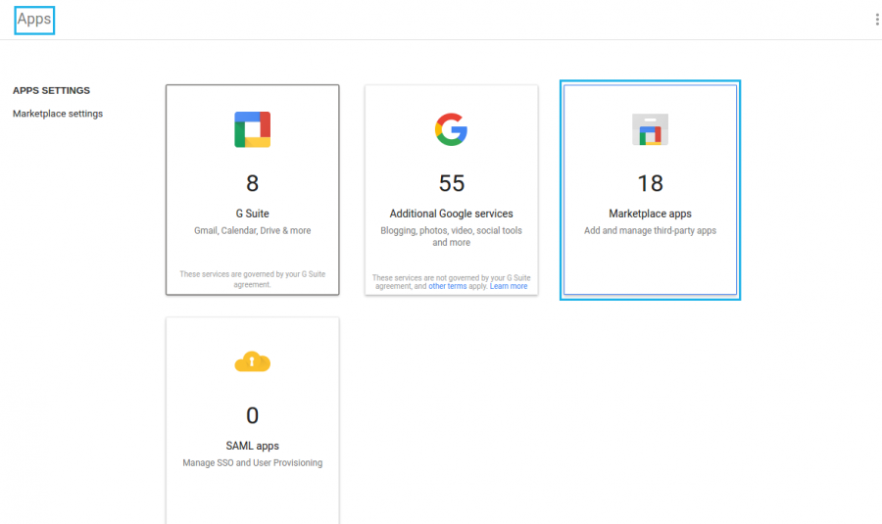This screenshot has width=882, height=524.
Task: Click the "Learn more" link
Action: pos(509,286)
